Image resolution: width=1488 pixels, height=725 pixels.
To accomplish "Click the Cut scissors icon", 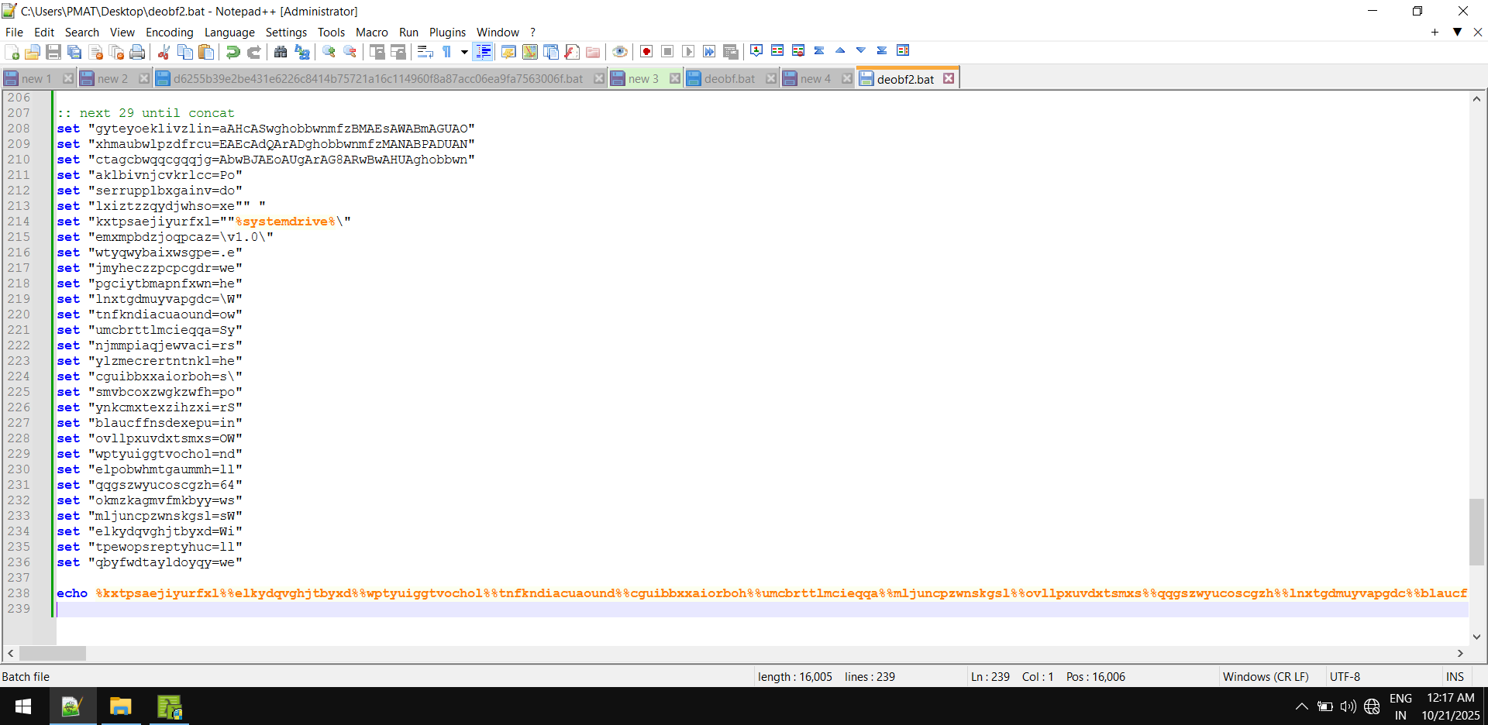I will (x=164, y=52).
